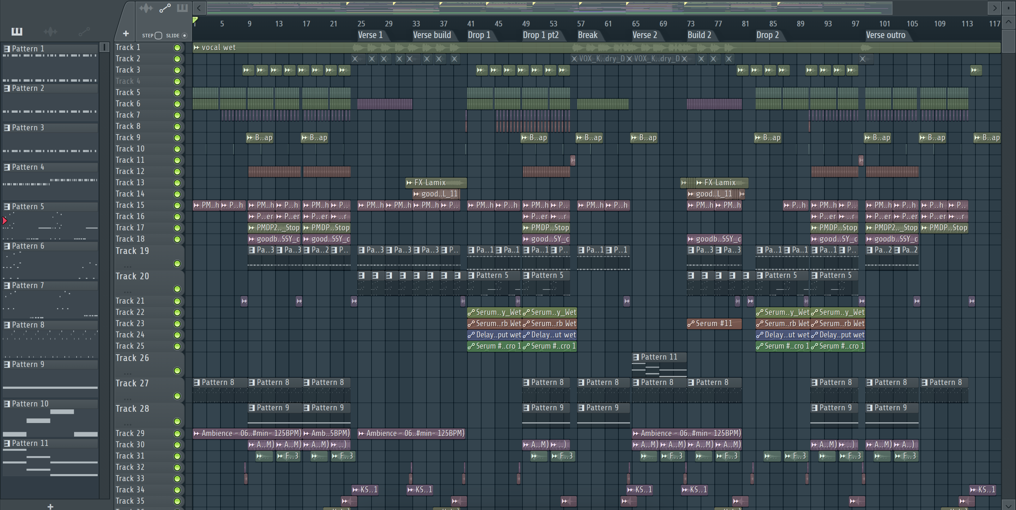
Task: Click the Pattern 1 icon in the picker
Action: 7,49
